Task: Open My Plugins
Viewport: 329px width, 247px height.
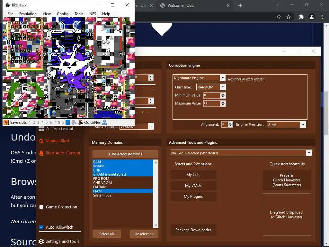Action: tap(193, 197)
